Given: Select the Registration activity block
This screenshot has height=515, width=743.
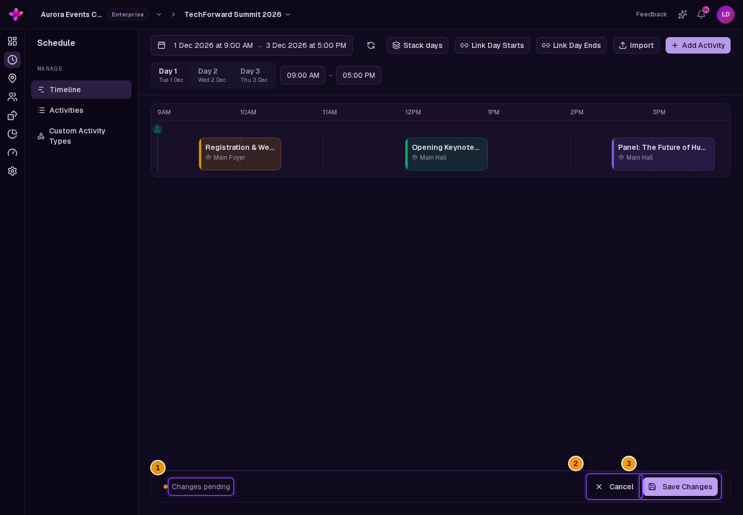Looking at the screenshot, I should [x=240, y=154].
